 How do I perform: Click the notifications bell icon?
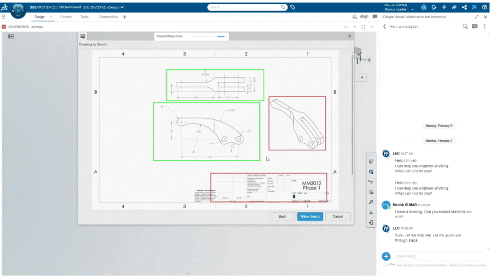point(433,7)
